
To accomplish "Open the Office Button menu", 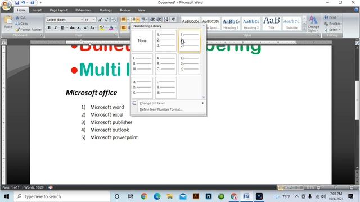I will pos(6,5).
